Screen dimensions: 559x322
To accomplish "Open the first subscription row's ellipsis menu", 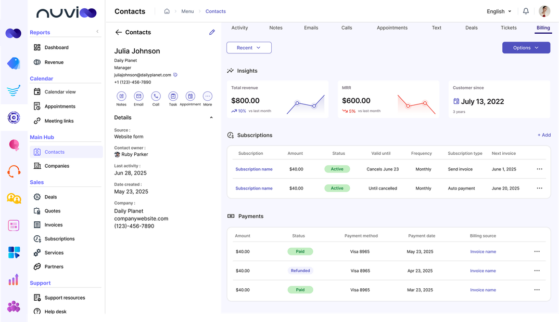I will pyautogui.click(x=539, y=169).
